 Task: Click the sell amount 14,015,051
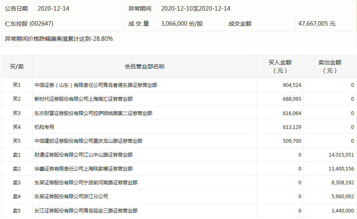pos(341,155)
